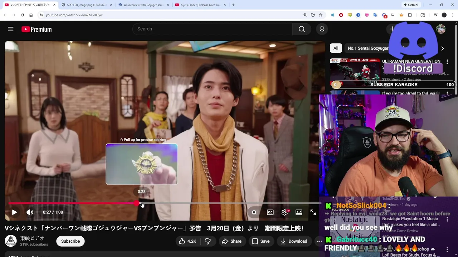Open player settings gear
Screen dimensions: 458x257
coord(285,212)
